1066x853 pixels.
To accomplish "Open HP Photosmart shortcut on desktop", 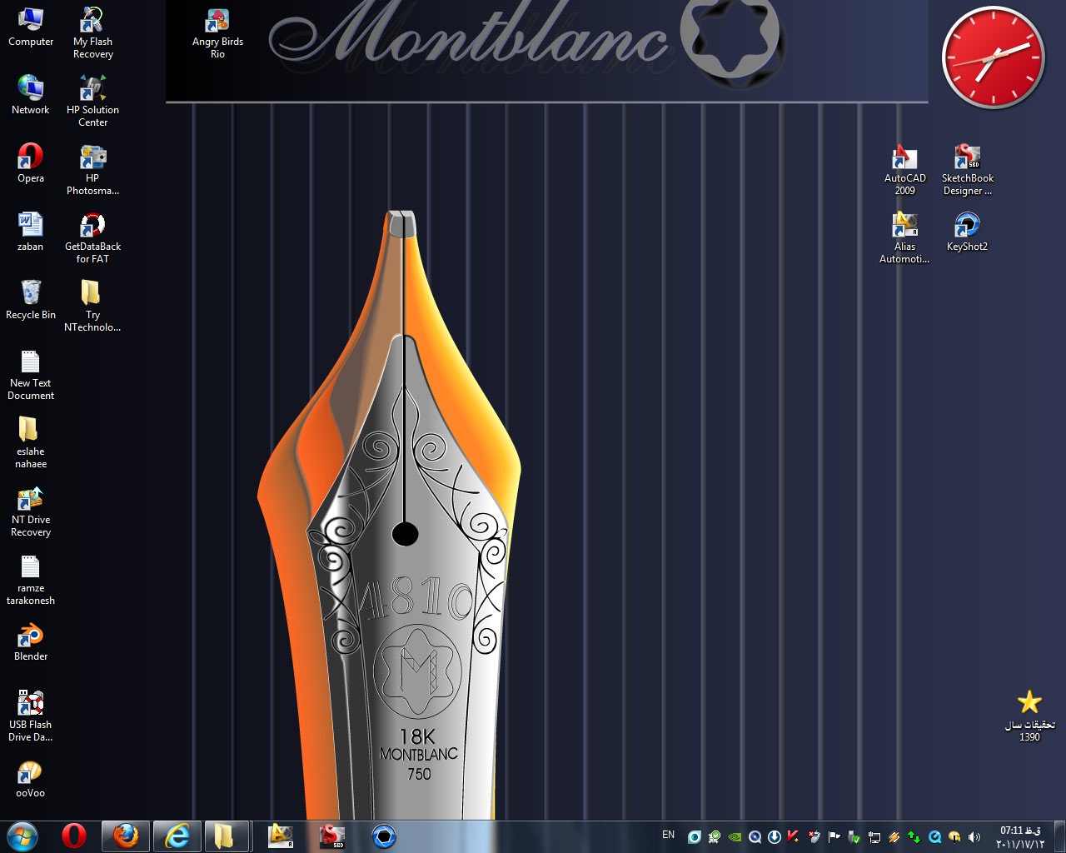I will coord(92,170).
